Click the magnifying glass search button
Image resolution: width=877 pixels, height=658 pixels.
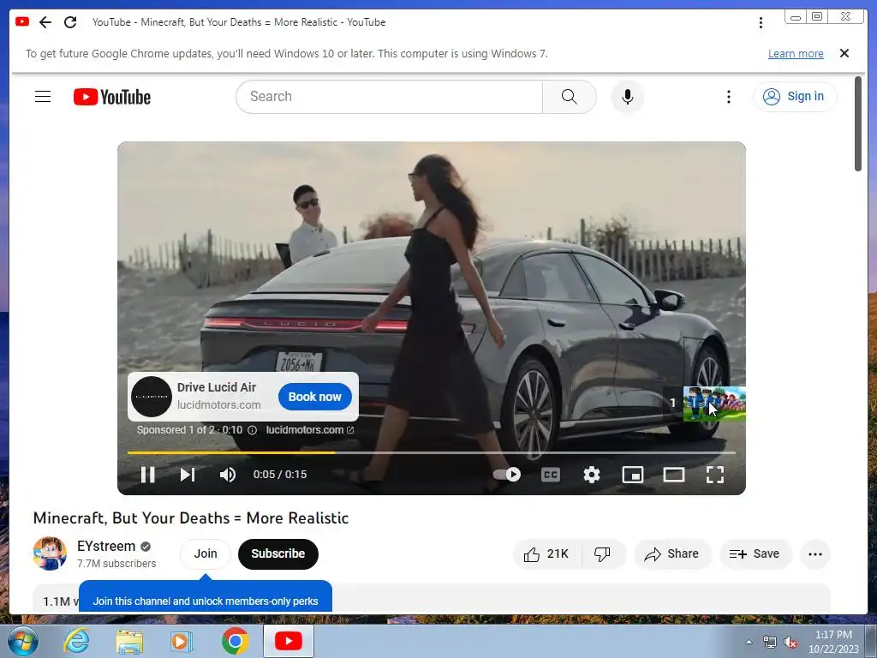pyautogui.click(x=569, y=97)
